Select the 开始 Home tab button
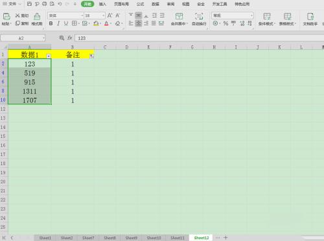The width and height of the screenshot is (324, 241). [x=87, y=4]
